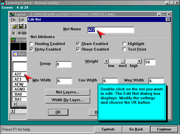
Task: Enable the Routing Enabled checkbox
Action: tap(32, 44)
